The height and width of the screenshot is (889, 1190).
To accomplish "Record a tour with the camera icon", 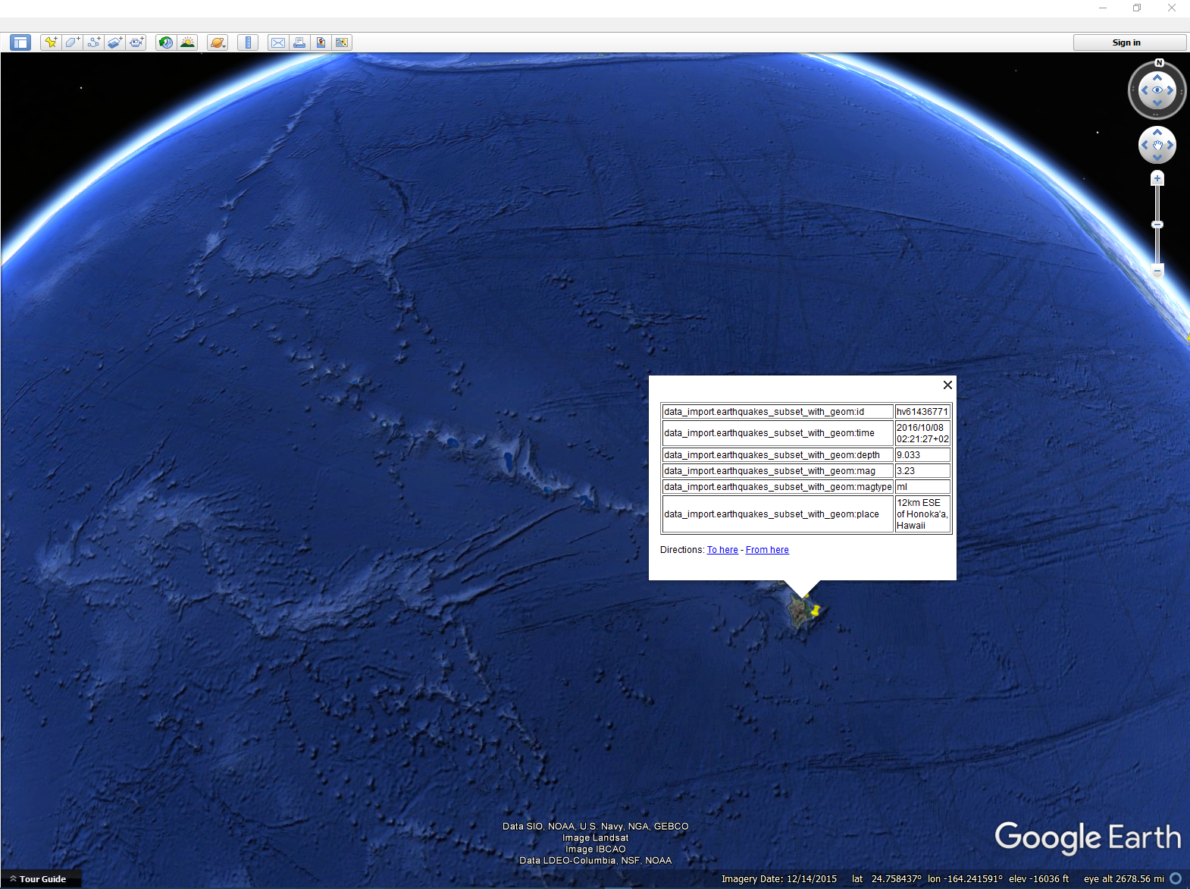I will (x=136, y=42).
